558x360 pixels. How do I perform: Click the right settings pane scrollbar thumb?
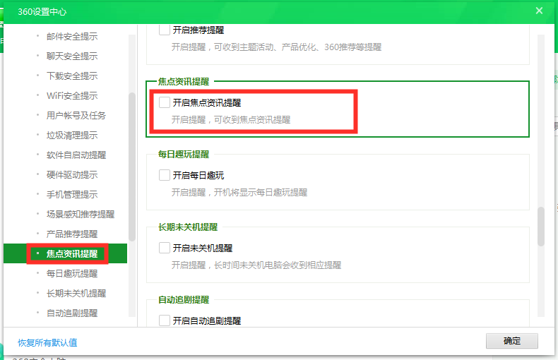[x=541, y=227]
